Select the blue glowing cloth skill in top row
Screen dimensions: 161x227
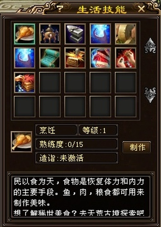point(100,34)
